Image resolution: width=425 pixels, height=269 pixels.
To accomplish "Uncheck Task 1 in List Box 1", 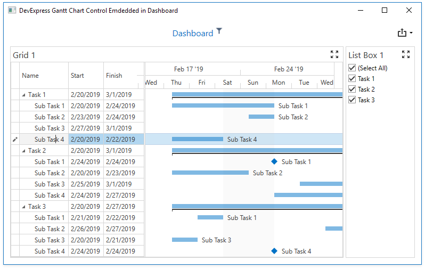I will click(352, 79).
